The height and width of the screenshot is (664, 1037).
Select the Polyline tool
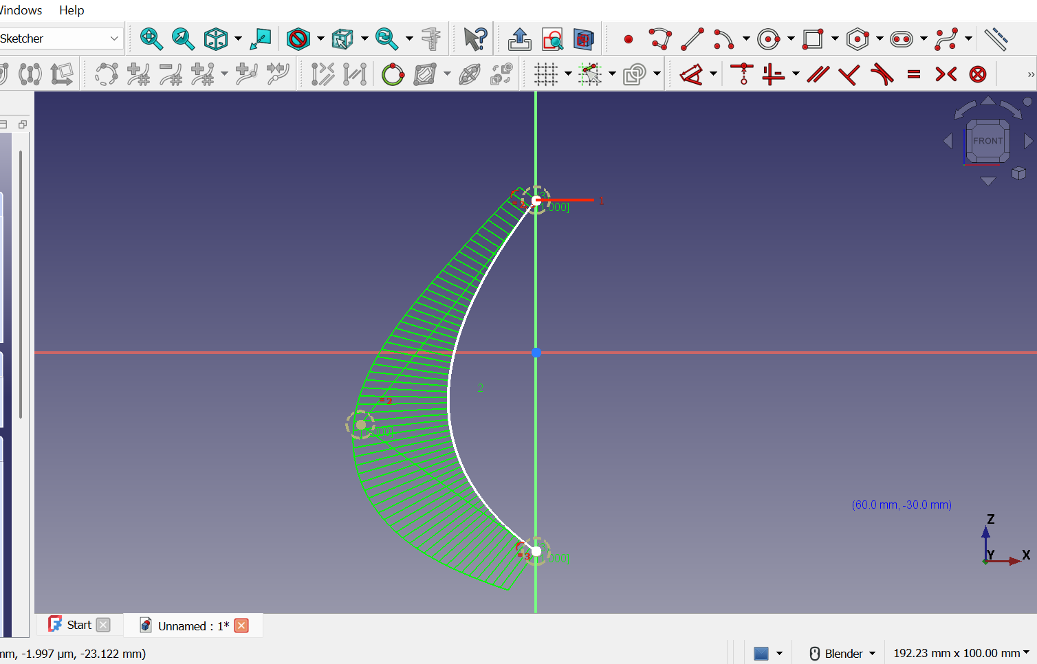660,38
